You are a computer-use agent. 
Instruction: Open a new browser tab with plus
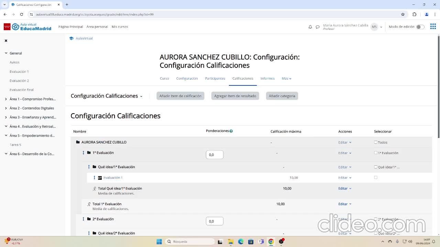[67, 4]
